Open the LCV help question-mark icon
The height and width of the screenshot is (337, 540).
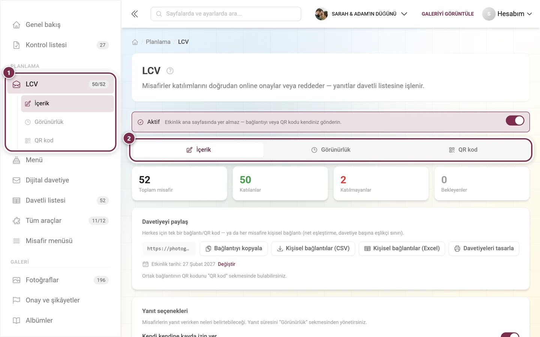click(170, 71)
